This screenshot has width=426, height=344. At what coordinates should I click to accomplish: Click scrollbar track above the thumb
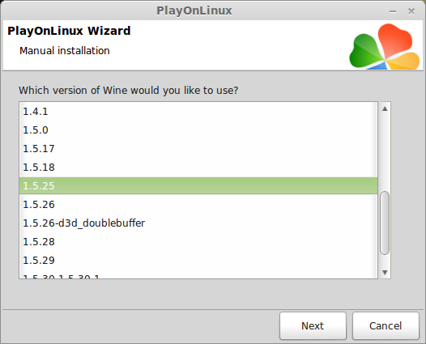coord(385,152)
